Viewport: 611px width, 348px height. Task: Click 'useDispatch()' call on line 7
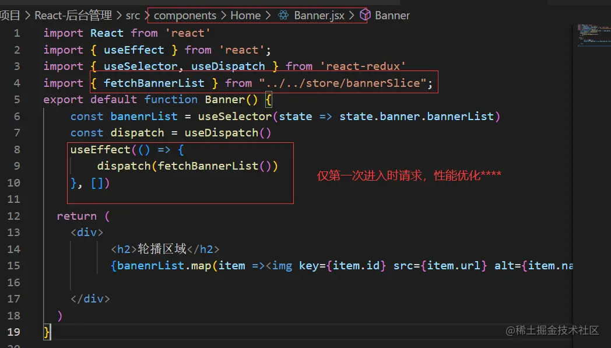coord(227,133)
